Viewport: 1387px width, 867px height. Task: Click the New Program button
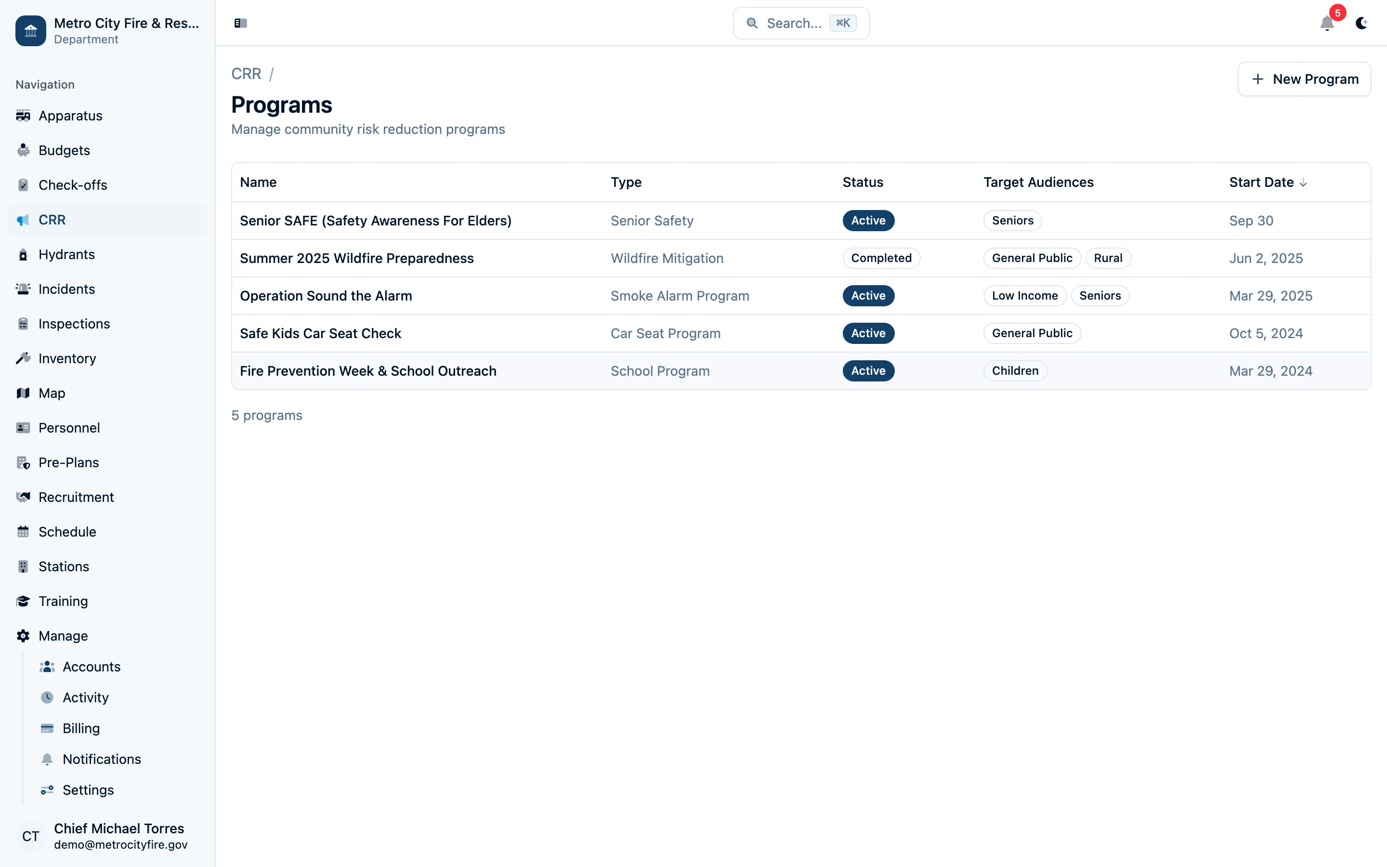coord(1304,79)
